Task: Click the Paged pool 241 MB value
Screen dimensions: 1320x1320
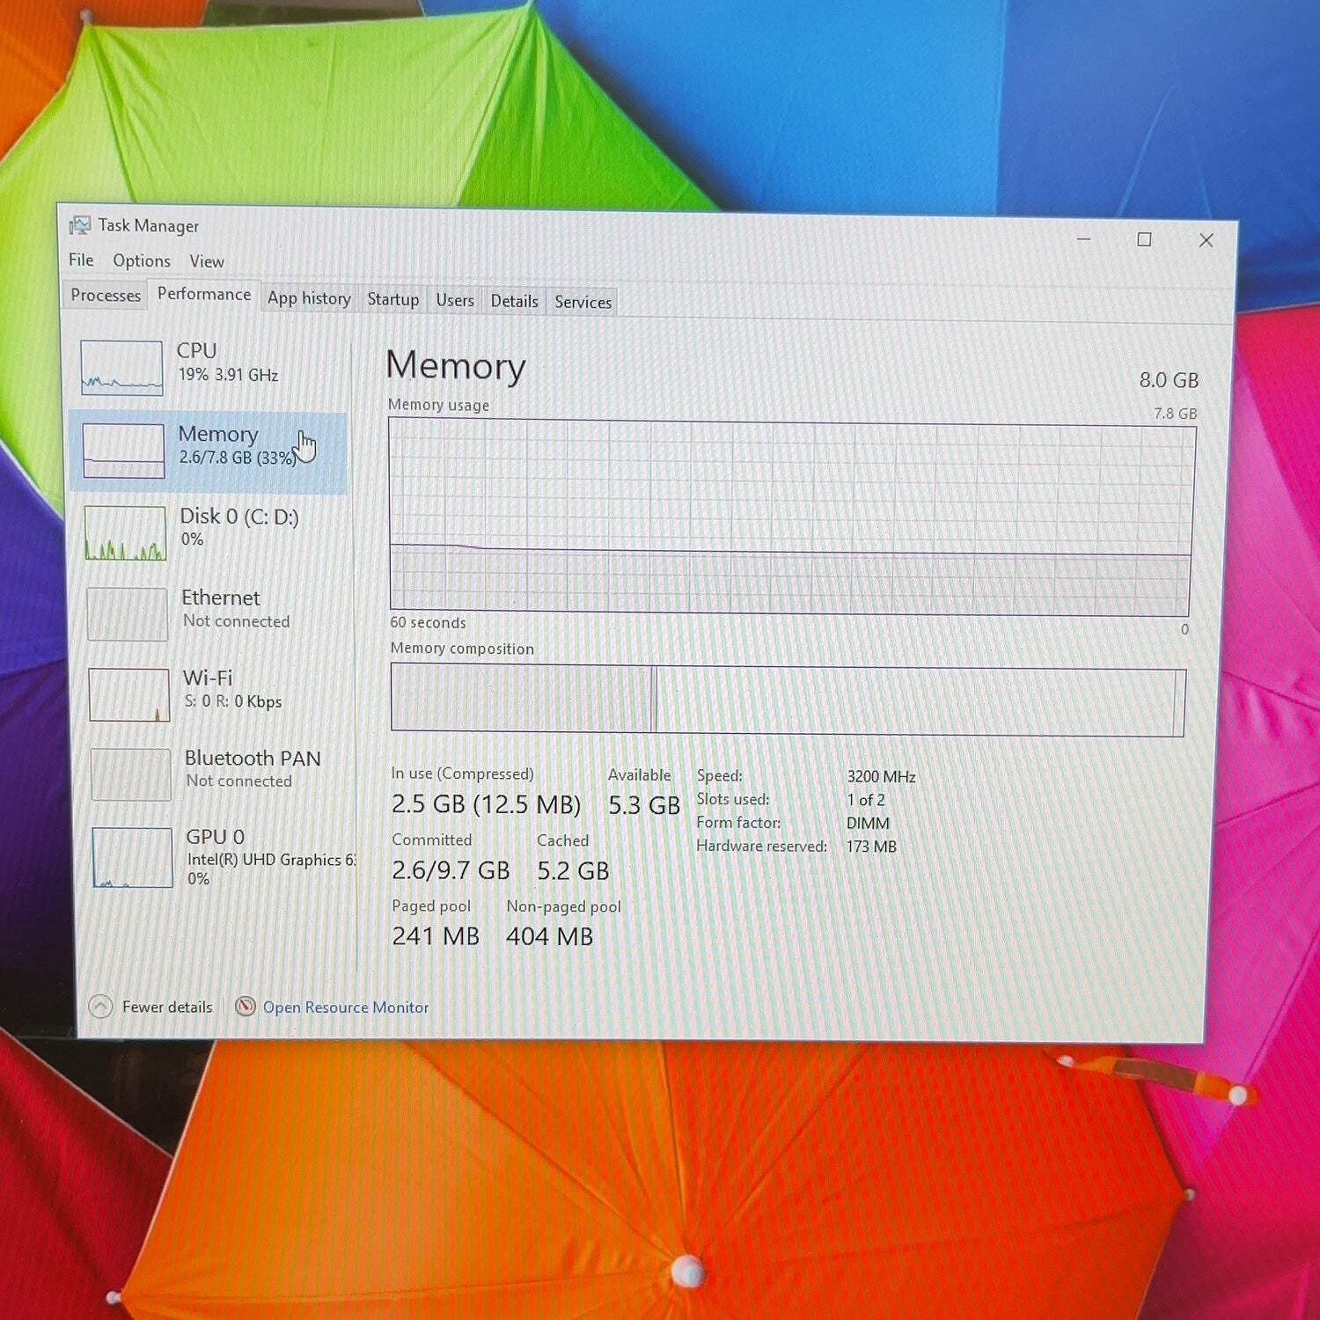Action: pos(436,936)
